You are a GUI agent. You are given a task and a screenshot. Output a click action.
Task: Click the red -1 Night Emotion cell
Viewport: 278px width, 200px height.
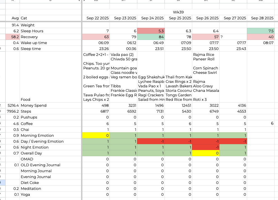(206, 147)
